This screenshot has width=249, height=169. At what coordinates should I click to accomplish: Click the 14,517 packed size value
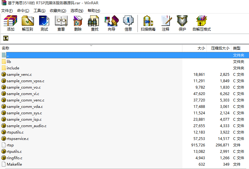point(224,139)
